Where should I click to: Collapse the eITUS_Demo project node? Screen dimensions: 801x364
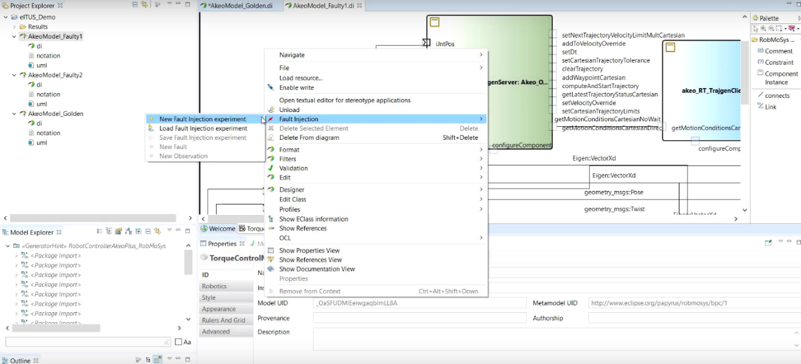pos(6,17)
